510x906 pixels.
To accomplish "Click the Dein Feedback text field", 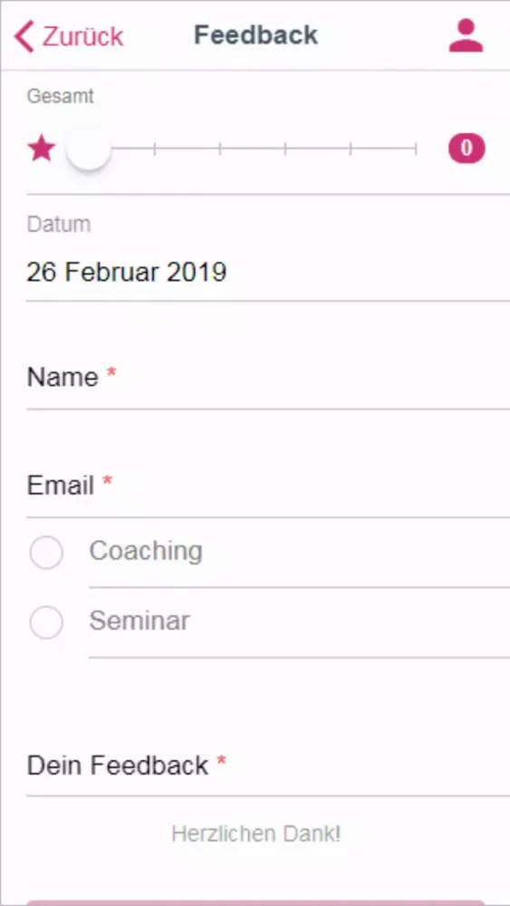I will tap(268, 766).
